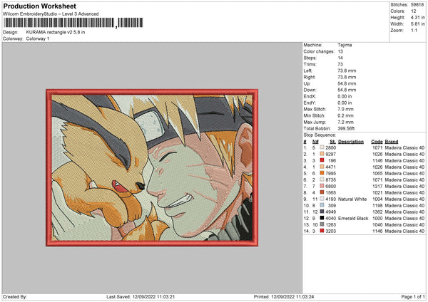Pick the light blue swatch beside 309 stitches

tap(322, 205)
